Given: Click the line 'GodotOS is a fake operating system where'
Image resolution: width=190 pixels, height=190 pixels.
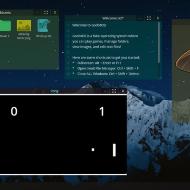Looking at the screenshot, I should point(105,36).
